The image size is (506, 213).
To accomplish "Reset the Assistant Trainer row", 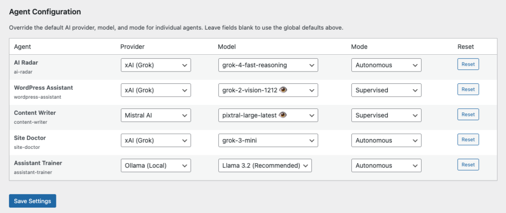I will click(467, 165).
